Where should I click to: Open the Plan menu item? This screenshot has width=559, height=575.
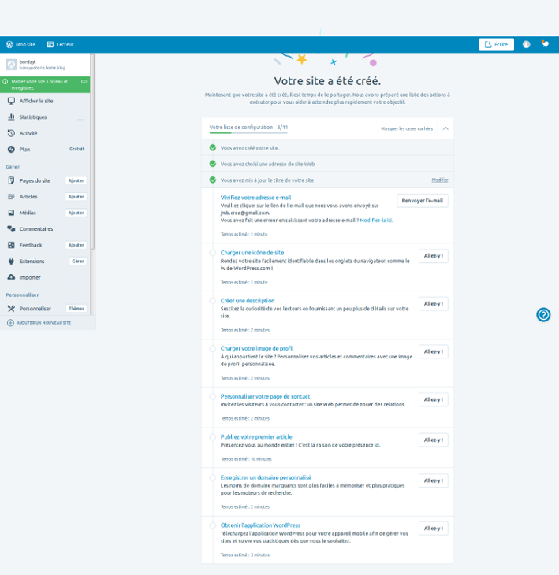tap(24, 149)
